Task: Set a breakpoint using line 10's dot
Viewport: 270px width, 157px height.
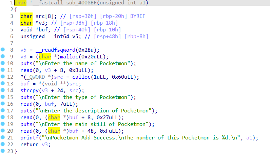Action: [3, 63]
